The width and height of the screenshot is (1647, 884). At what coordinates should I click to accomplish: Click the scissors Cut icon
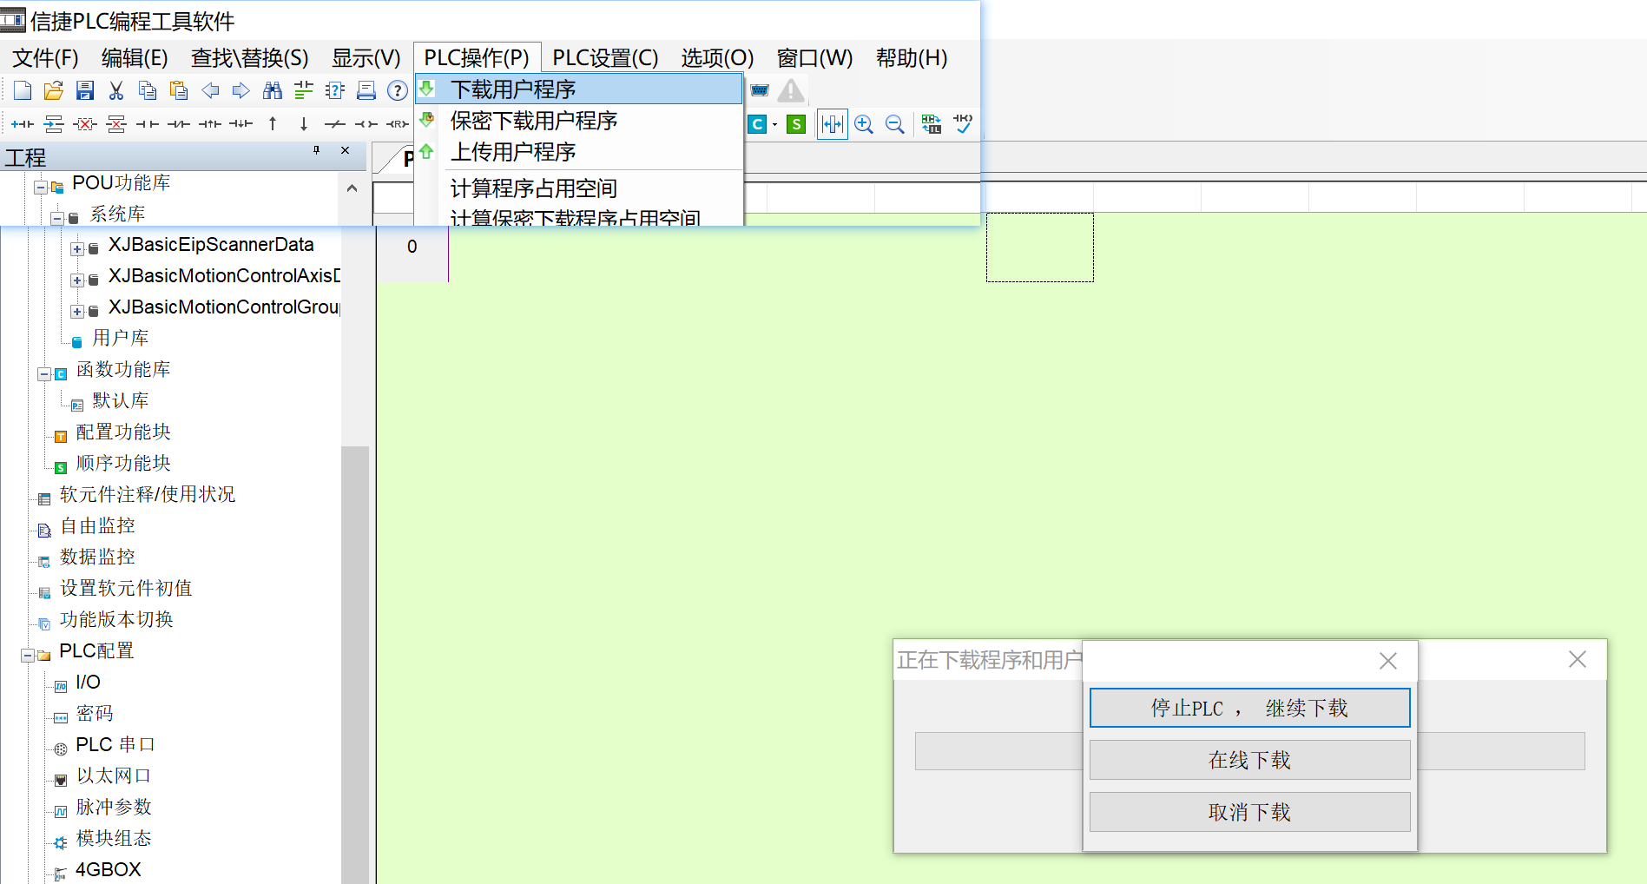[116, 90]
